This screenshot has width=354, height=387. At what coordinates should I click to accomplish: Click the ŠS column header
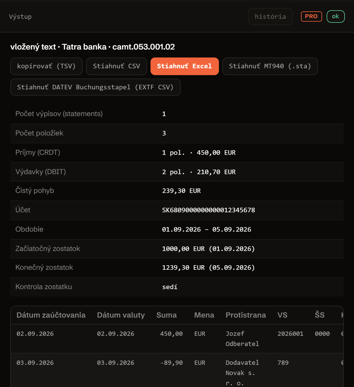tap(320, 315)
